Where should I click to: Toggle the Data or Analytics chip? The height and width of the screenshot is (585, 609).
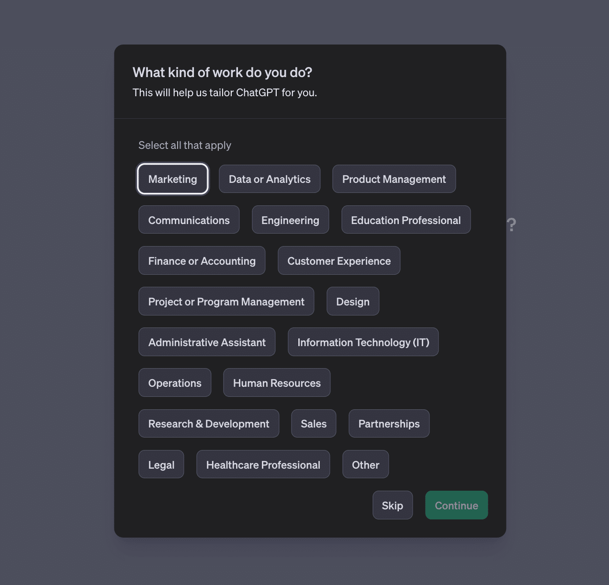click(270, 179)
